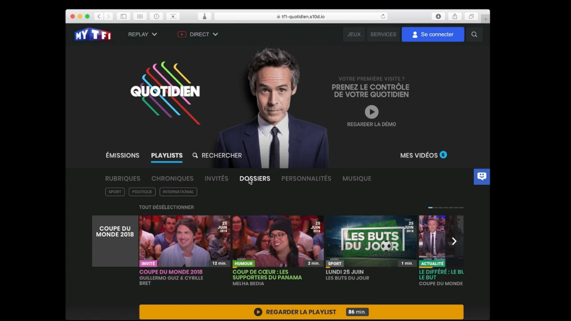This screenshot has width=571, height=321.
Task: Play the demo video circle button
Action: (x=372, y=111)
